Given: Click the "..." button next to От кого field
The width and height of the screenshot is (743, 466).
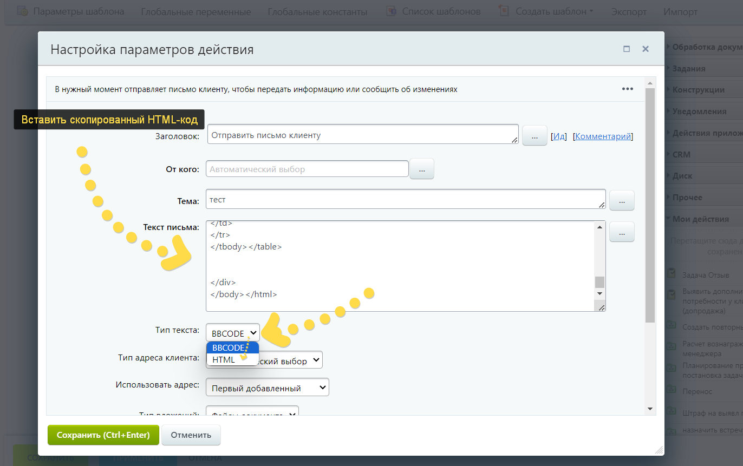Looking at the screenshot, I should point(422,169).
